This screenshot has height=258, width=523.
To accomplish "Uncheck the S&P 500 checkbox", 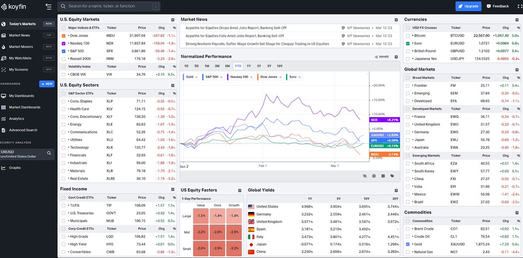I will click(x=64, y=51).
